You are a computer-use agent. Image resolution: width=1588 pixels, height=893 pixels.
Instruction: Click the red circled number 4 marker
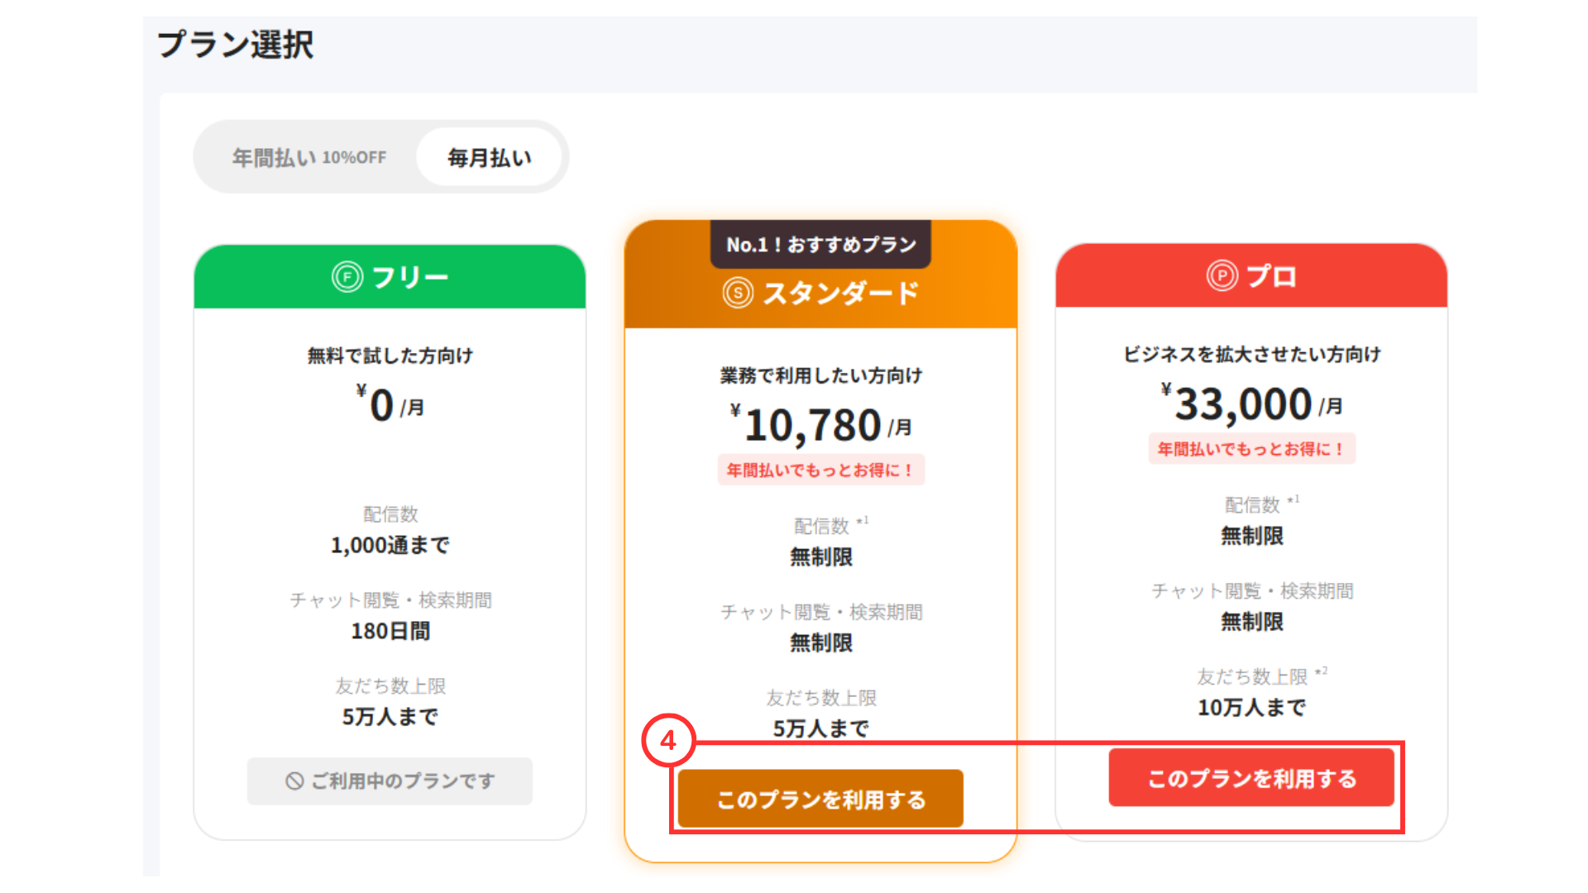click(x=668, y=740)
